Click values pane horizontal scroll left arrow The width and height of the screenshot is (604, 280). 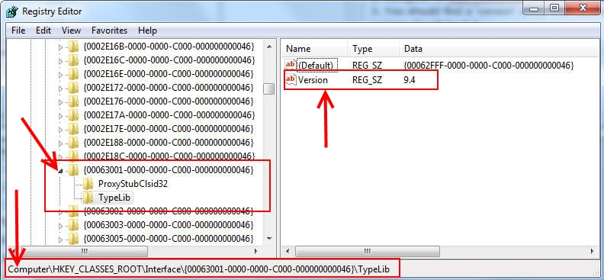(288, 252)
